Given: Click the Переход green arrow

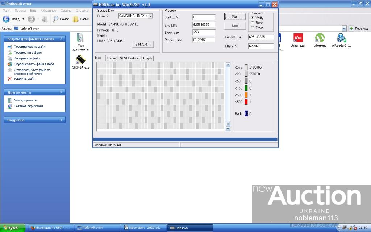Looking at the screenshot, I should click(x=351, y=28).
